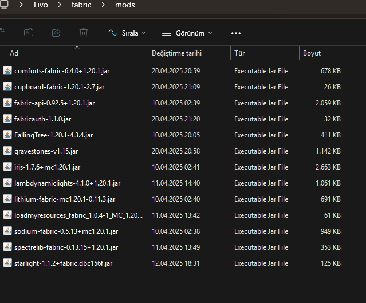The height and width of the screenshot is (303, 366).
Task: Click jar icon of sodium-fabric file
Action: (7, 231)
